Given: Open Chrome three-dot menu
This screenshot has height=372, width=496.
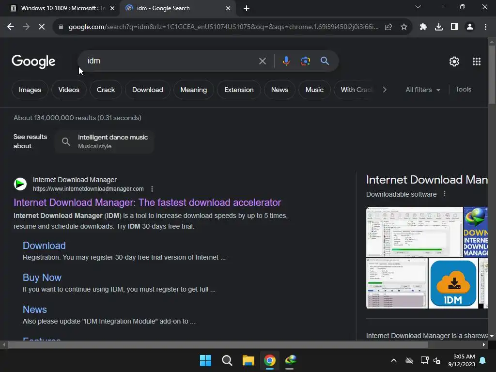Looking at the screenshot, I should tap(485, 27).
